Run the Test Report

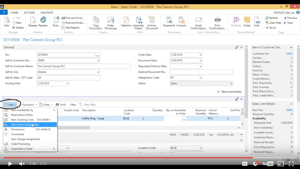pyautogui.click(x=71, y=27)
